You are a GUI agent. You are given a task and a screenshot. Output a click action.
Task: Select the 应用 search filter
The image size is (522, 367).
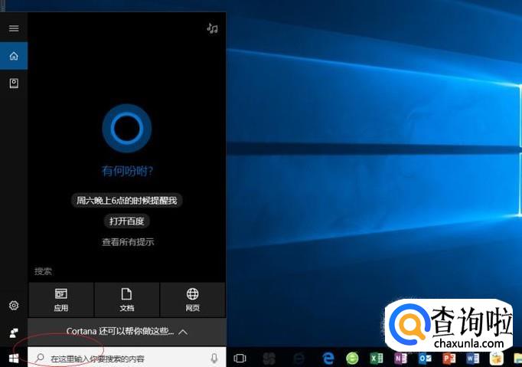[x=61, y=299]
